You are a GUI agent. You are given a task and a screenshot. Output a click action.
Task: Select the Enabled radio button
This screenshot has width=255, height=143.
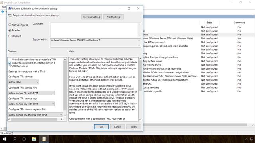[x=10, y=30]
